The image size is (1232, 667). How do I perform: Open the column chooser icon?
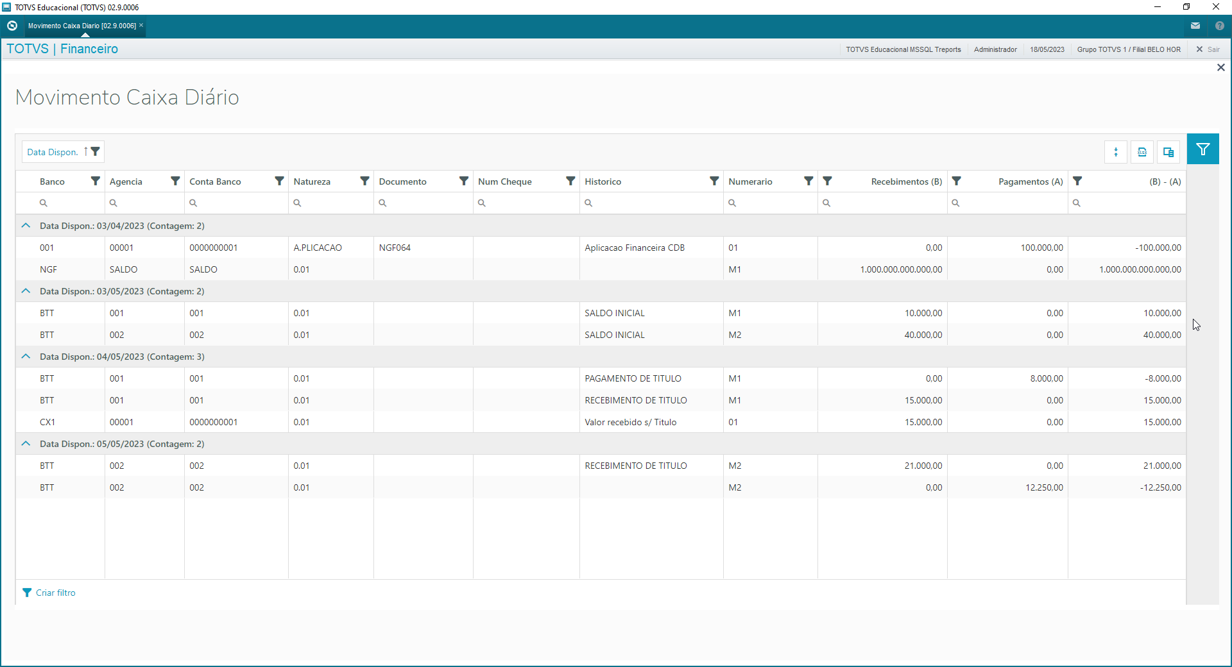(1168, 152)
